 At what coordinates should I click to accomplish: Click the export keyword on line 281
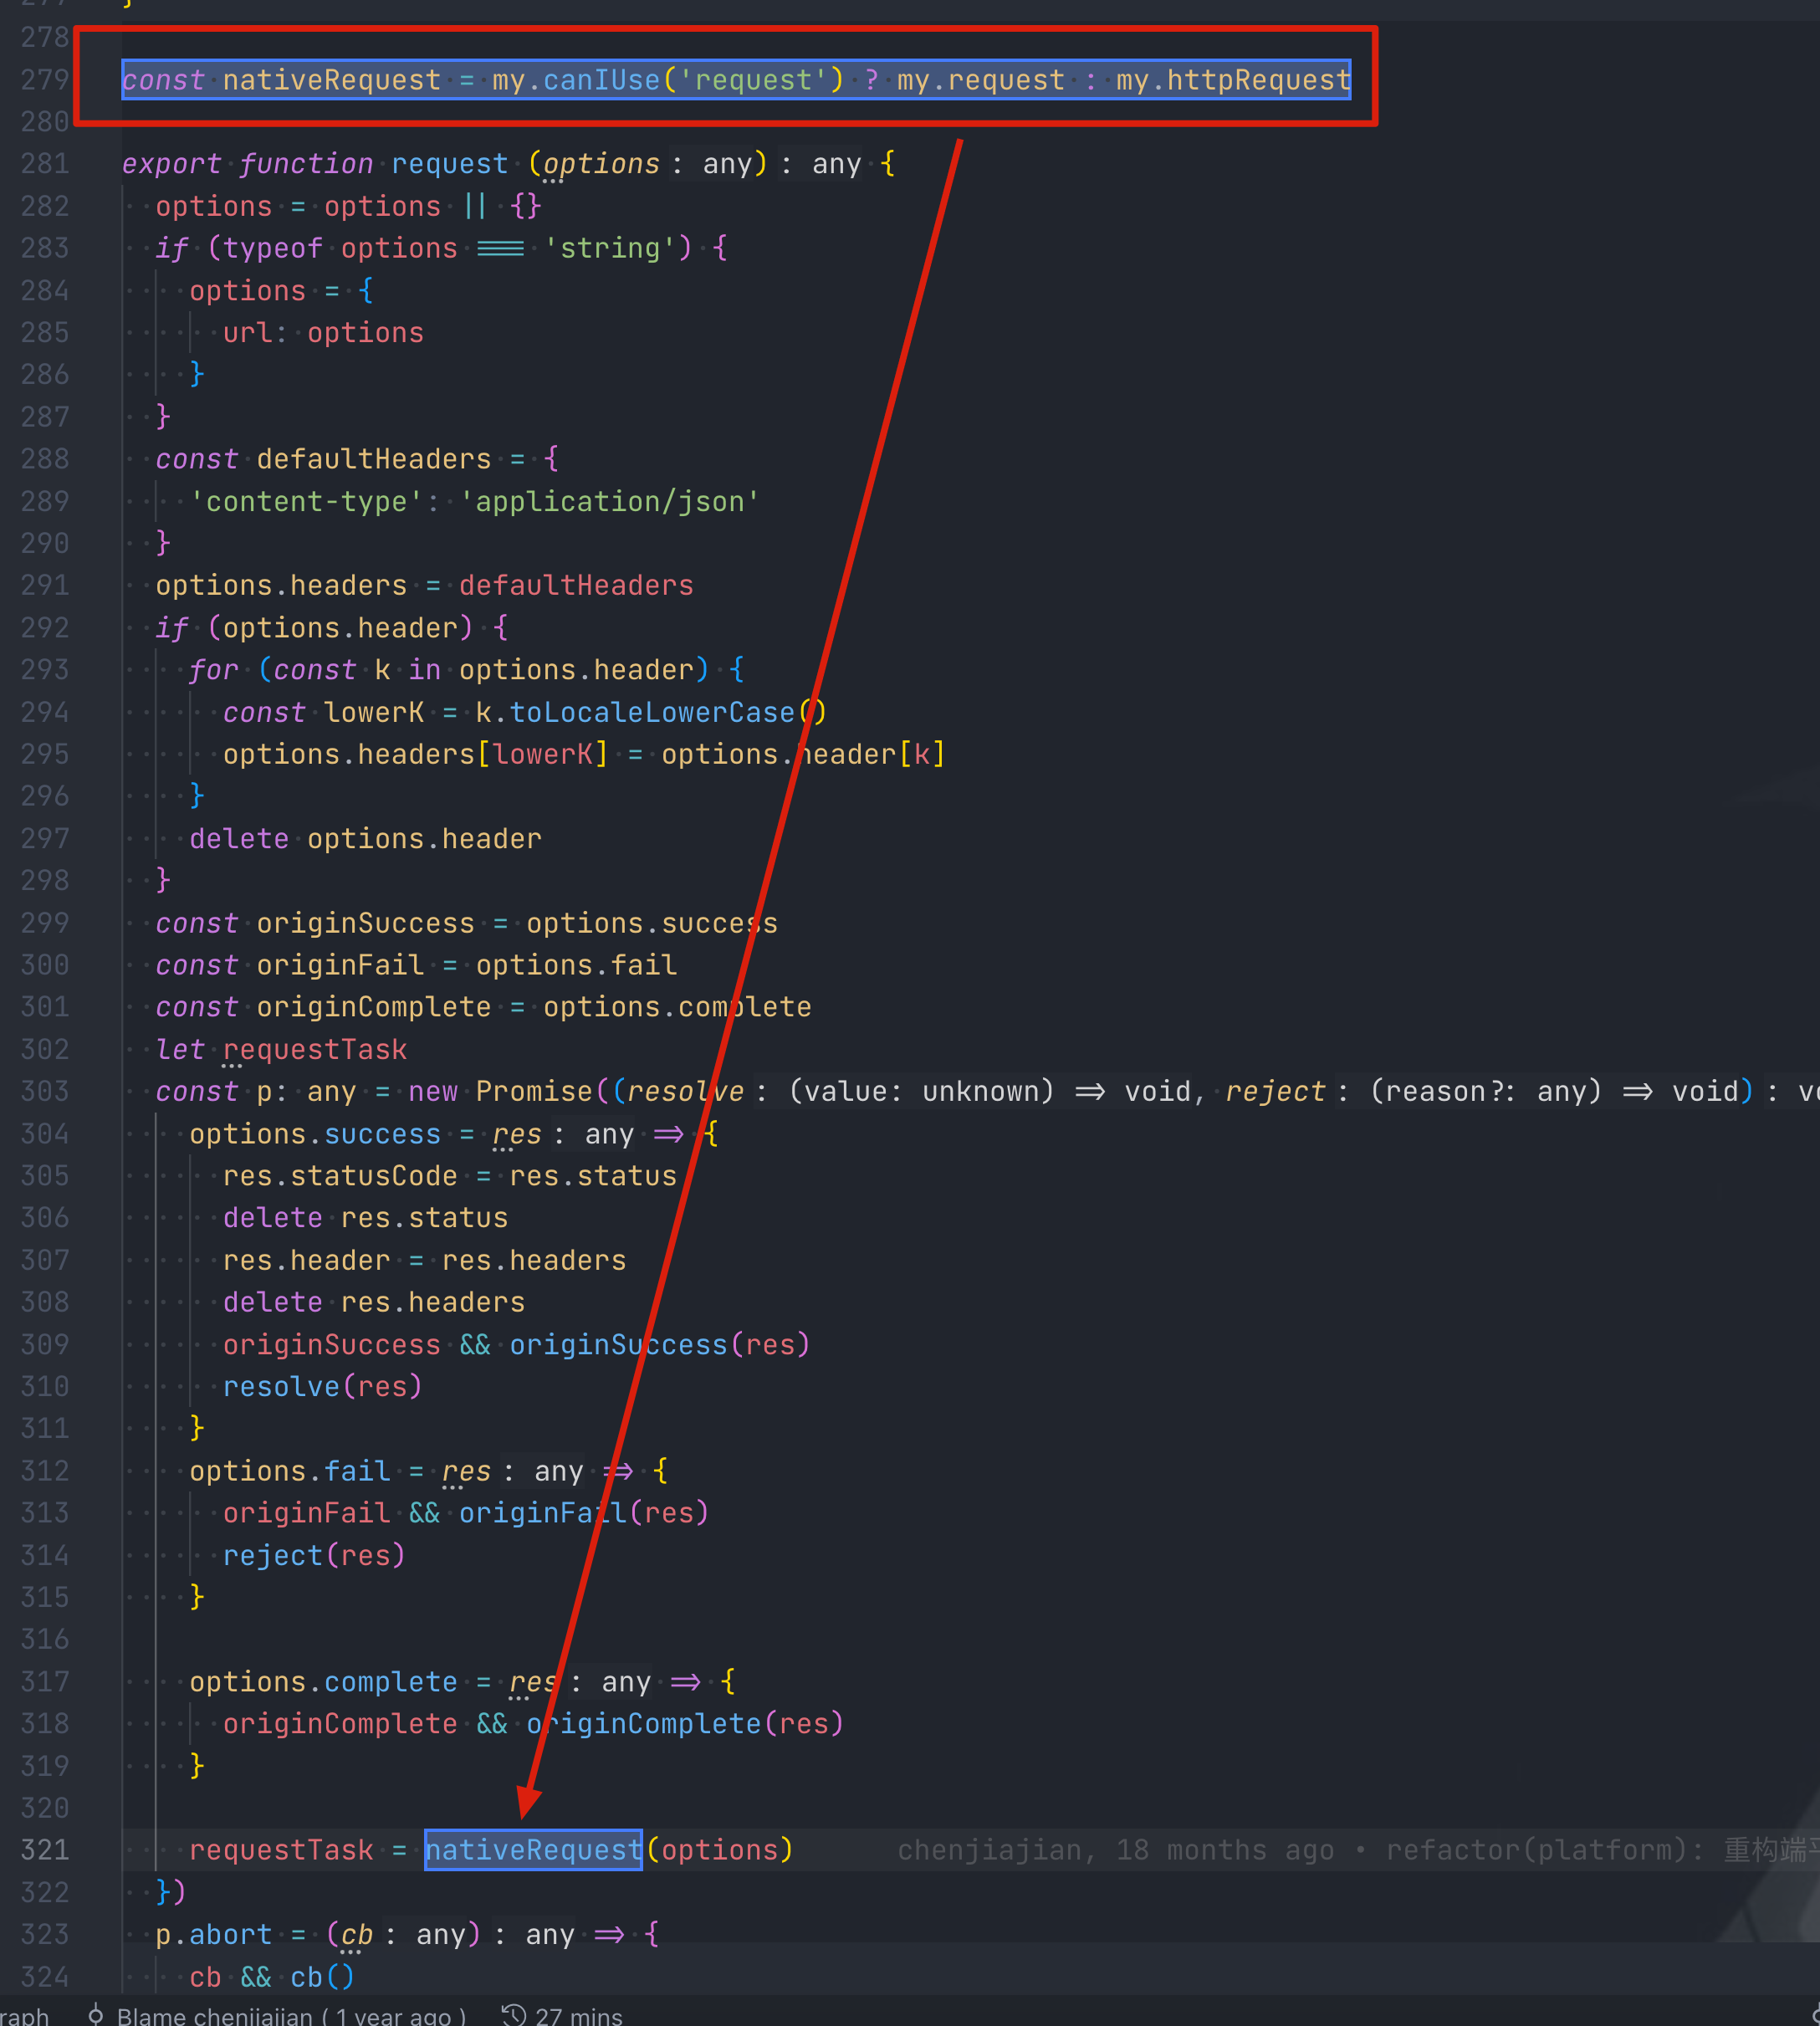click(170, 163)
